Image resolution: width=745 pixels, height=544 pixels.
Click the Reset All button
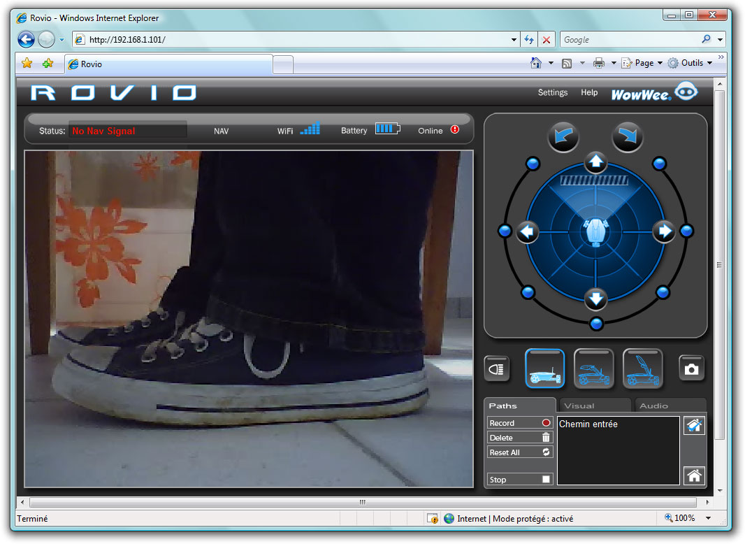(520, 452)
